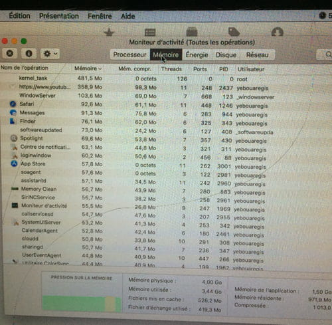Click the Updates download icon in App Store window
The width and height of the screenshot is (332, 325).
[x=278, y=32]
